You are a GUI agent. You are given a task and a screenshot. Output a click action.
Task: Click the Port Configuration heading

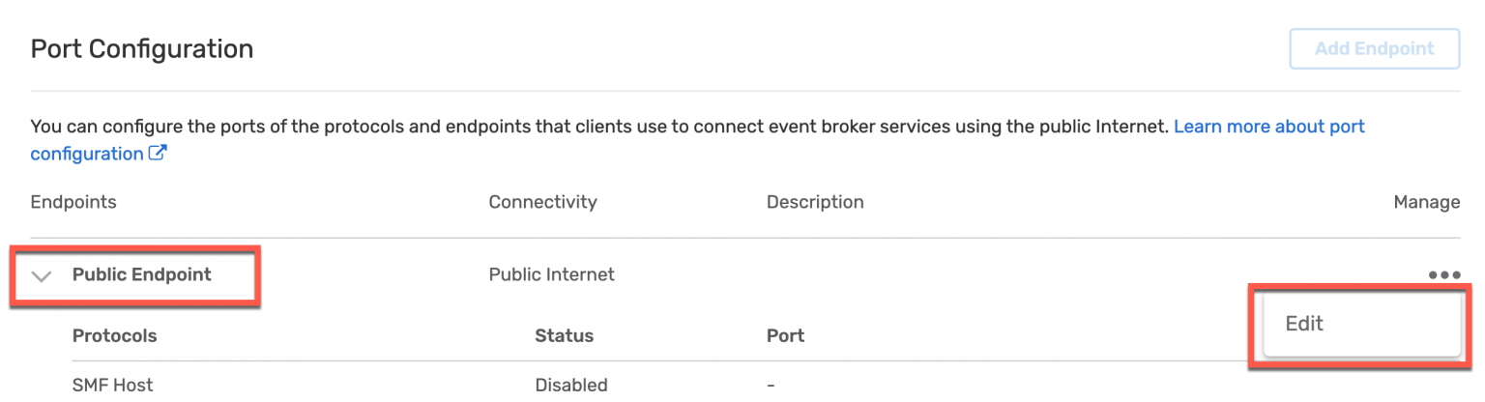pyautogui.click(x=142, y=48)
